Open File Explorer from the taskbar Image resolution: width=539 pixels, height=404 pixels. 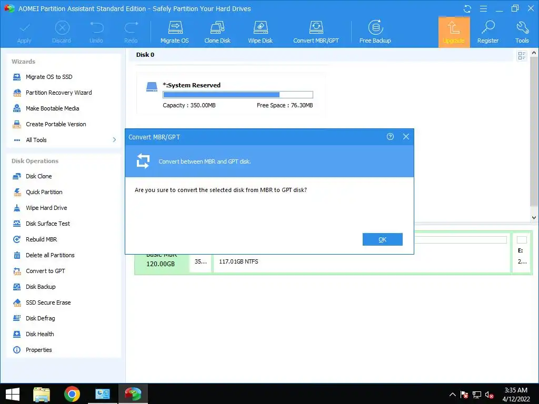(x=42, y=394)
